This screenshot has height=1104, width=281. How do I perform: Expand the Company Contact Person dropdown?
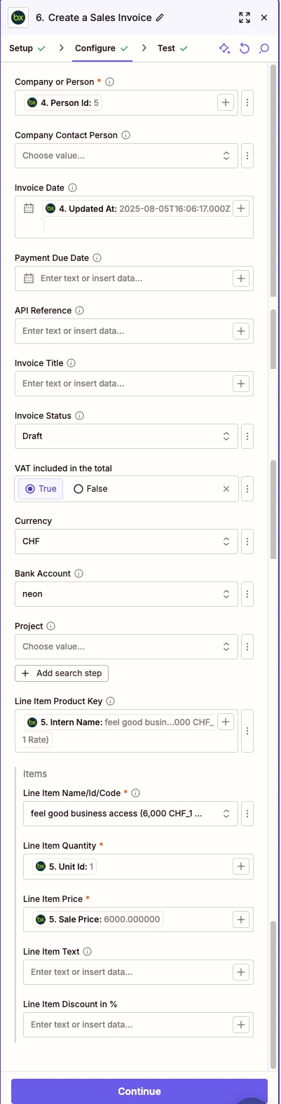coord(126,156)
